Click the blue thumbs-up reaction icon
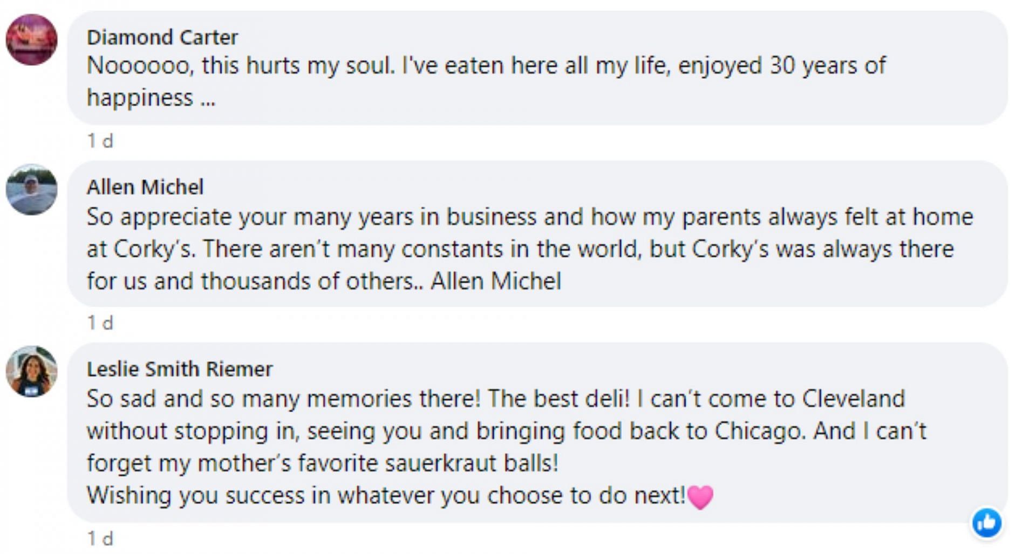 [987, 522]
